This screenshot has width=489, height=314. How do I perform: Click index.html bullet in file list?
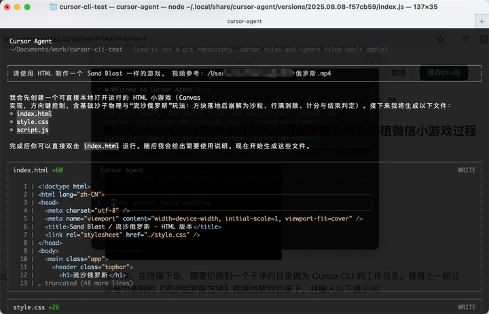click(x=34, y=114)
